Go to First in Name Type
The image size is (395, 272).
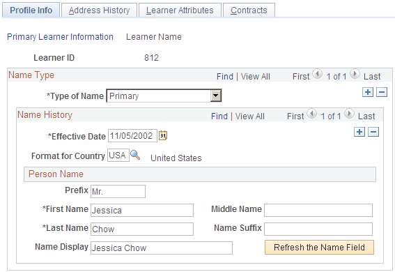point(301,77)
